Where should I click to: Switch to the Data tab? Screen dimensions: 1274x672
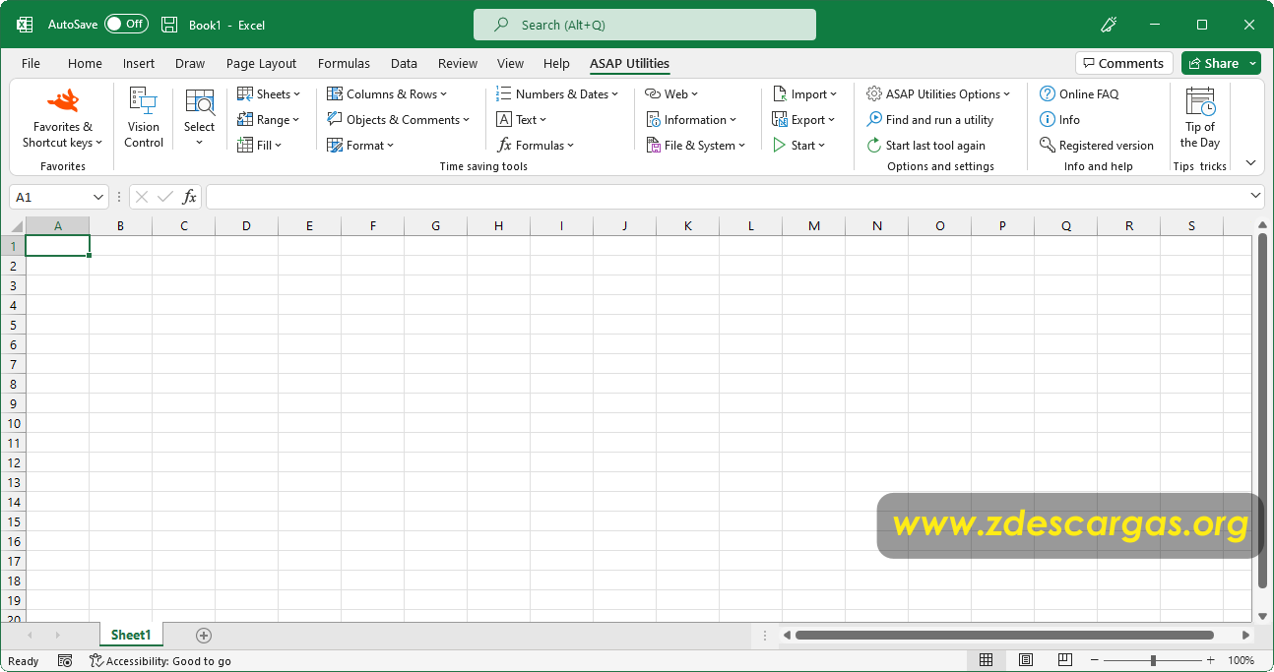[x=404, y=64]
